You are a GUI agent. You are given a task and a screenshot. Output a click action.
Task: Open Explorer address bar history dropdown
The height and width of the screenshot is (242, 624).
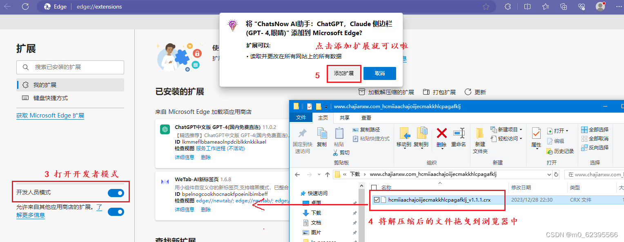pos(549,175)
